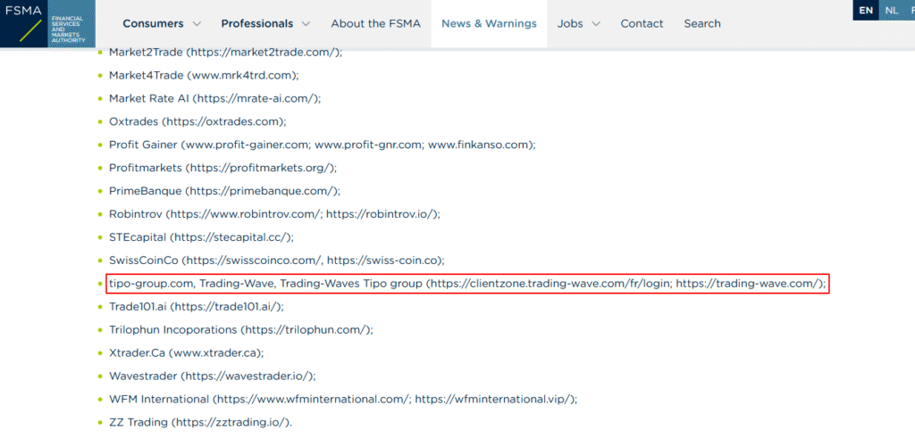This screenshot has height=447, width=915.
Task: Click the WFM International list entry
Action: (x=343, y=399)
